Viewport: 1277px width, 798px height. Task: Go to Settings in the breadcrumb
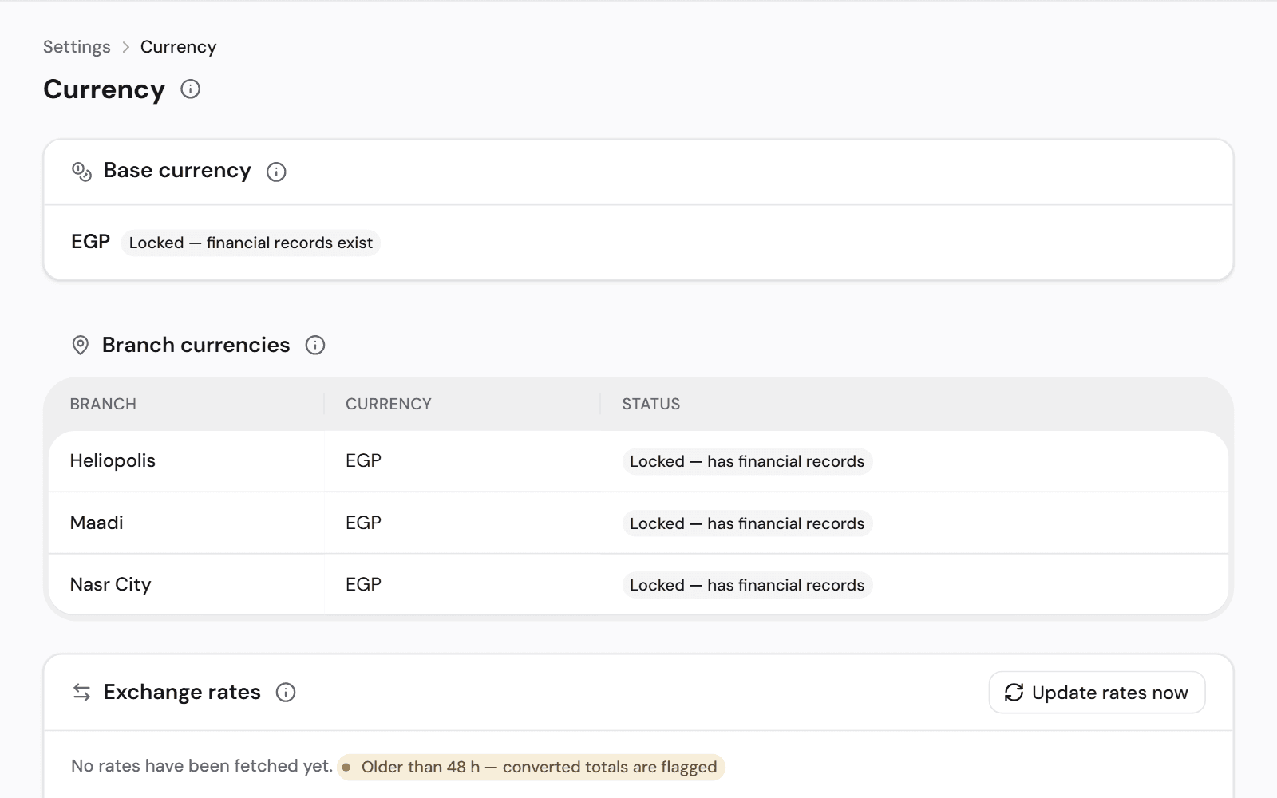tap(77, 47)
